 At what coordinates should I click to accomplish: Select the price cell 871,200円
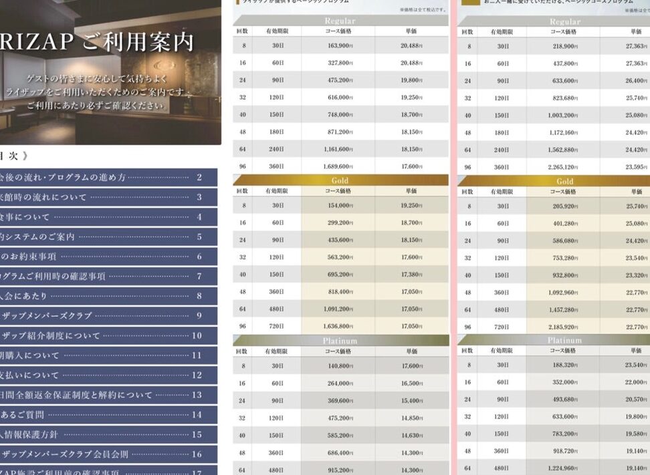(x=340, y=132)
